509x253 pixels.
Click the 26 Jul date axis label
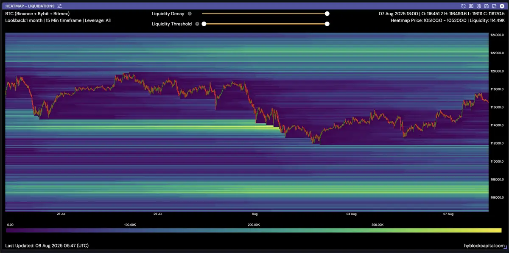point(61,214)
